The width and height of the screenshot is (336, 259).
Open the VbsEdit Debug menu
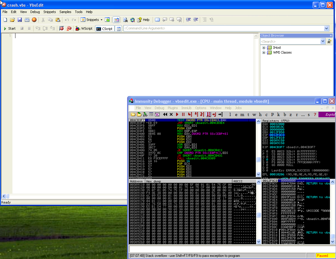click(35, 12)
